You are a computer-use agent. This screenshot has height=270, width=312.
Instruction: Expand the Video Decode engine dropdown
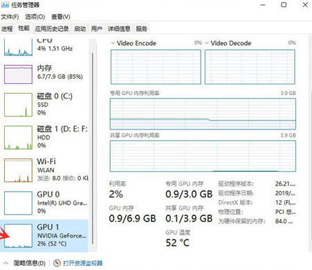[x=207, y=43]
